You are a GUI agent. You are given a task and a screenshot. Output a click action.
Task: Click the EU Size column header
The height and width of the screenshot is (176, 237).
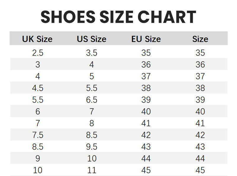click(146, 39)
